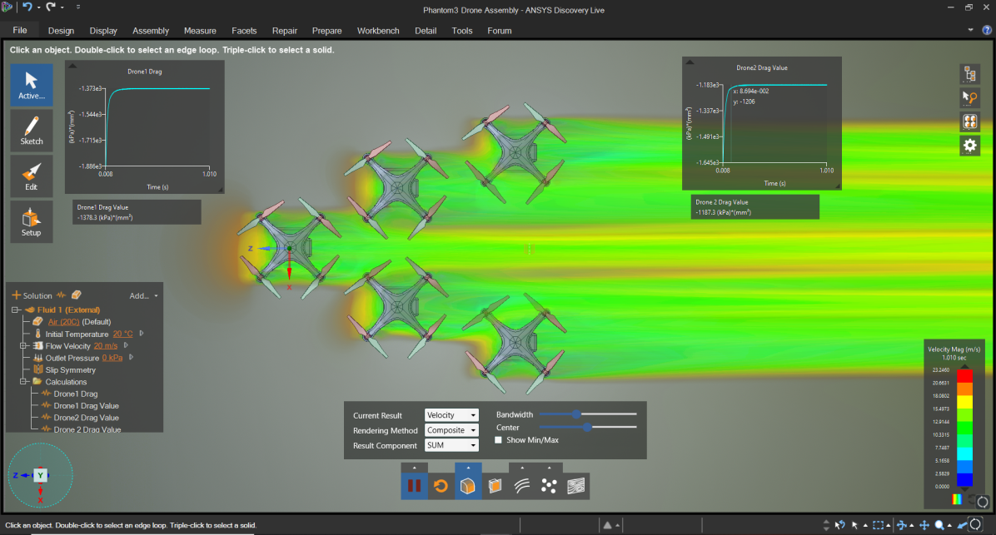
Task: Switch to the Design tab
Action: [61, 31]
